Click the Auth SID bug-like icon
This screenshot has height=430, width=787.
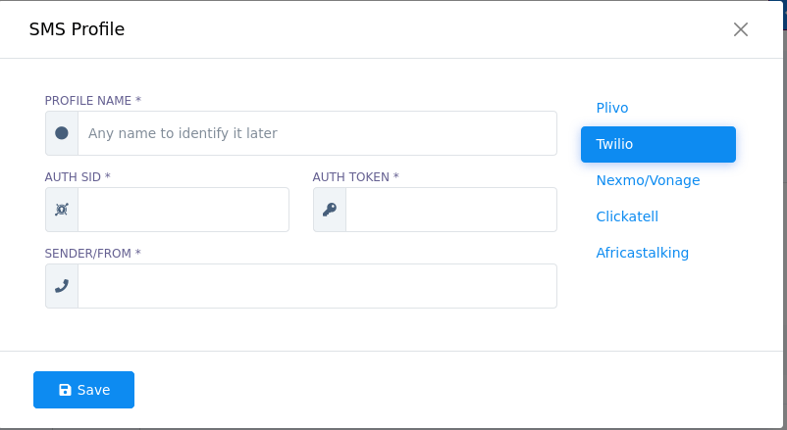(x=62, y=210)
